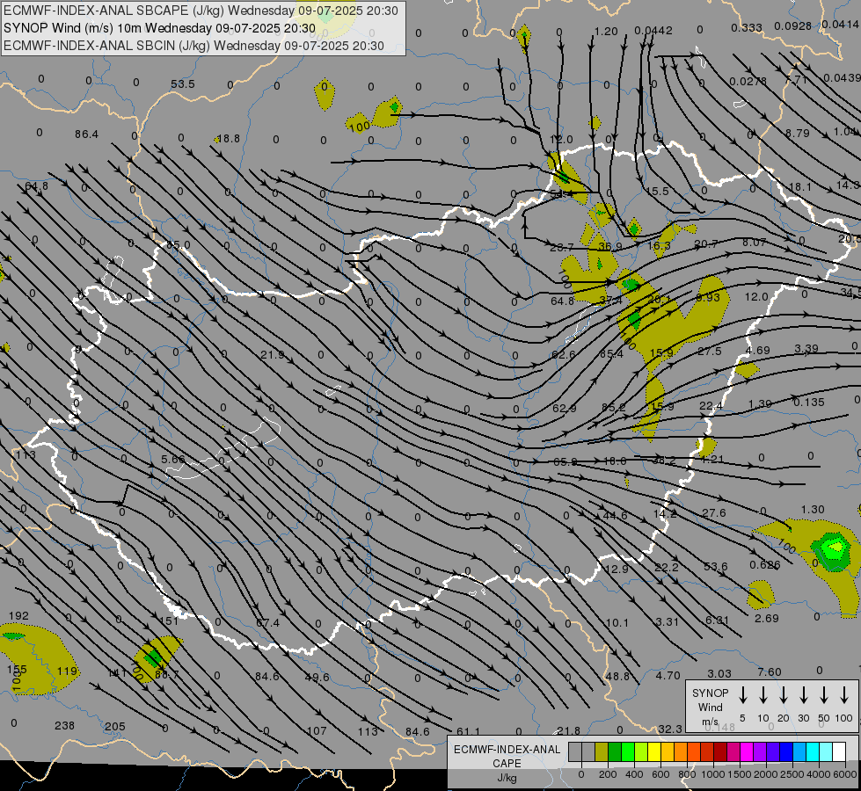Pick the sky blue swatch in CAPE legend

(799, 751)
